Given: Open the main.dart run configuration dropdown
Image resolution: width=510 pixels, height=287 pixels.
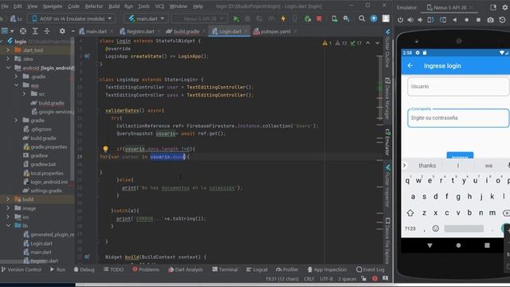Looking at the screenshot, I should coord(147,18).
